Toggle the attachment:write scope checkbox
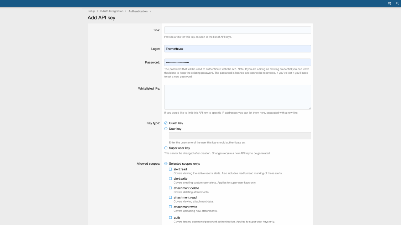 click(x=170, y=207)
